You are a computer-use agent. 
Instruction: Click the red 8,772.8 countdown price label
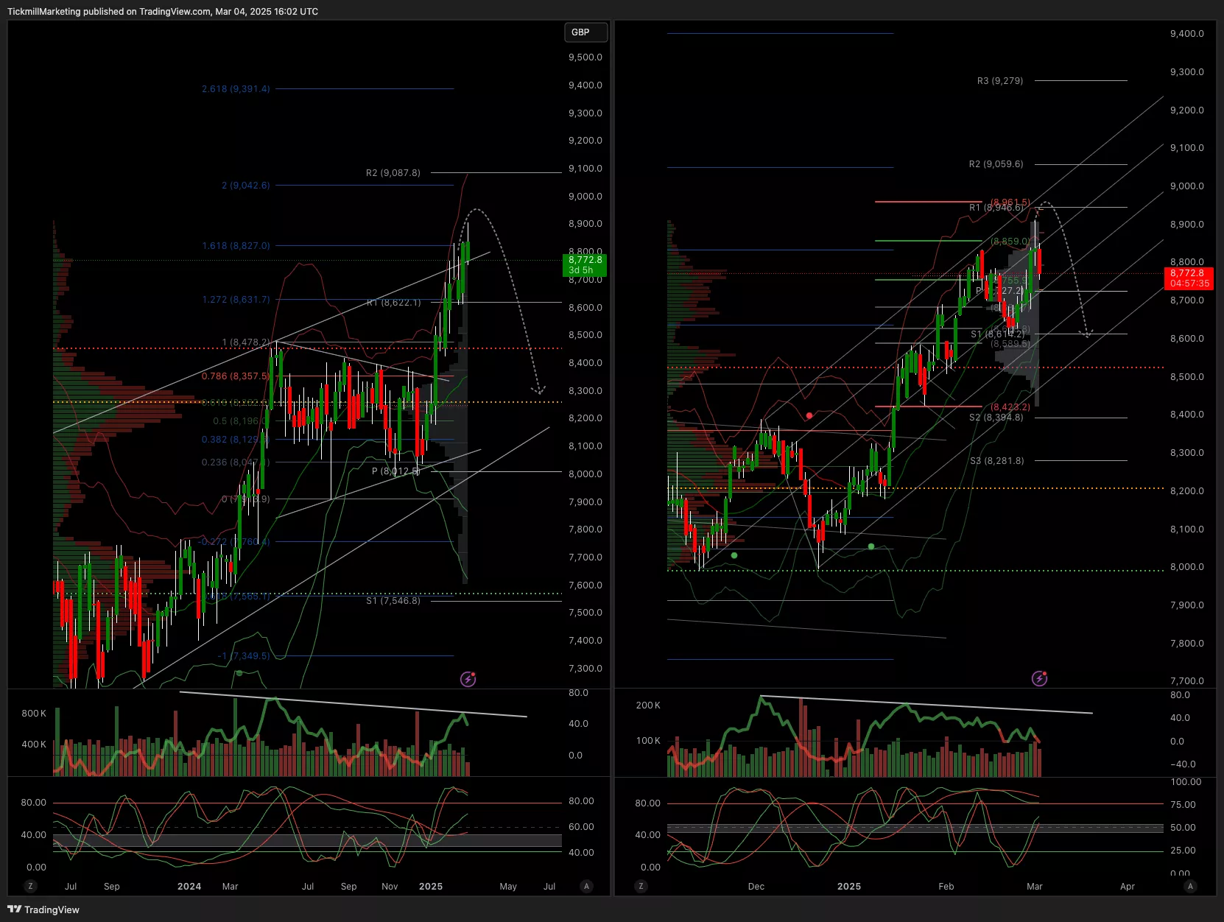pyautogui.click(x=1189, y=278)
